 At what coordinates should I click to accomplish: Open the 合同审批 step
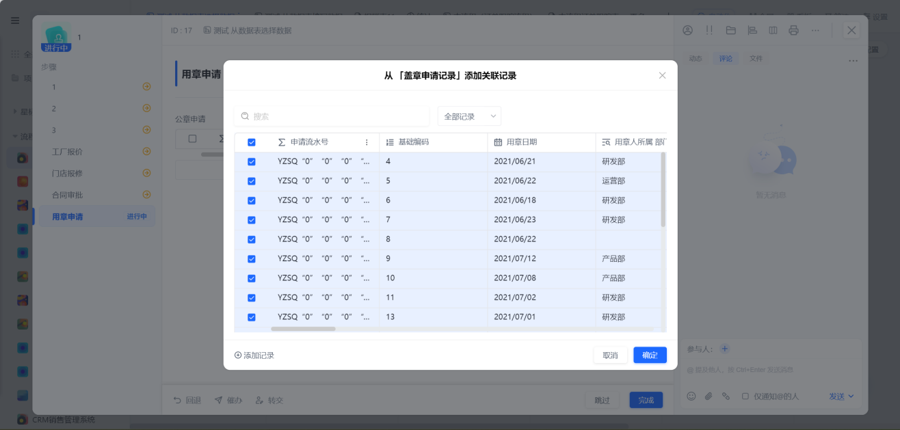click(x=98, y=195)
